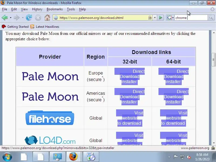Click the Google search engine icon
Image resolution: width=216 pixels, height=162 pixels.
tap(169, 18)
